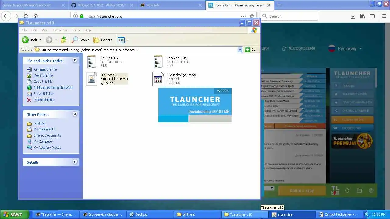Click the Explorer Forward arrow
390x219 pixels.
pyautogui.click(x=49, y=40)
